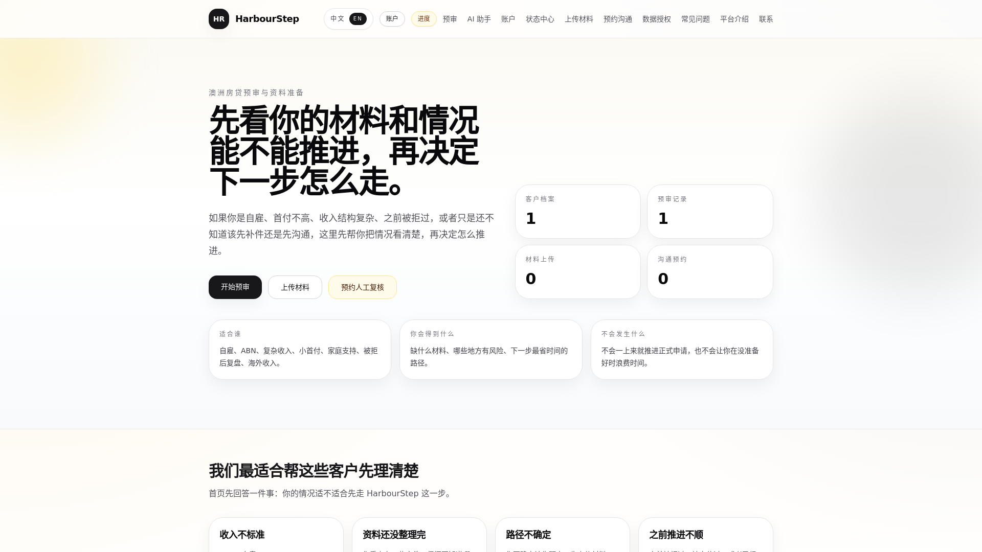Screen dimensions: 982x552
Task: Go to 上传材料 in navigation bar
Action: tap(579, 19)
